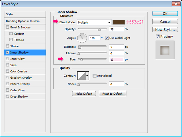The width and height of the screenshot is (182, 137).
Task: Select the Inner Shadow style entry
Action: tap(25, 53)
